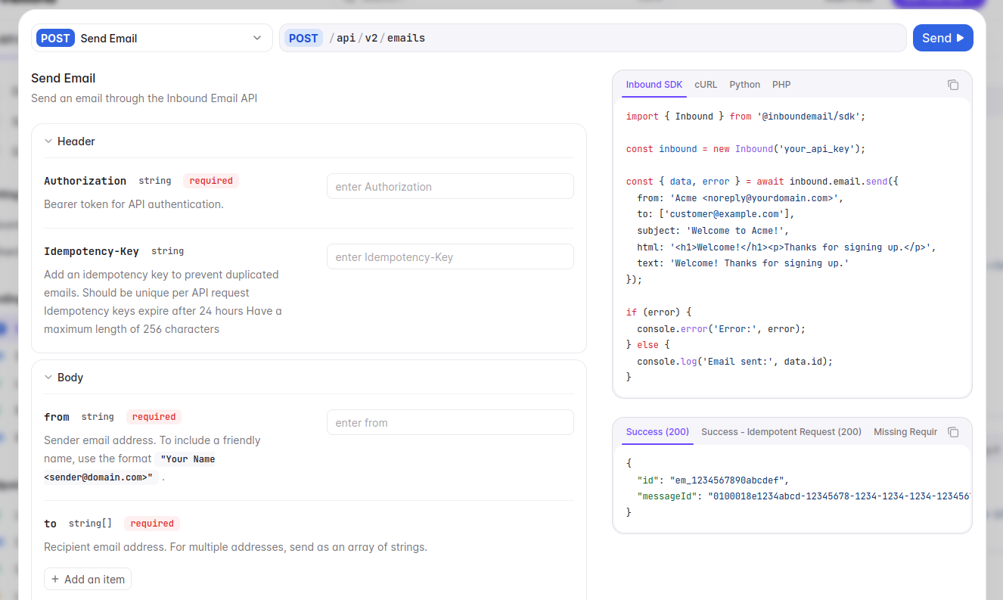Viewport: 1003px width, 600px height.
Task: Click the 'Welcome to Acme!' subject string
Action: pyautogui.click(x=735, y=231)
